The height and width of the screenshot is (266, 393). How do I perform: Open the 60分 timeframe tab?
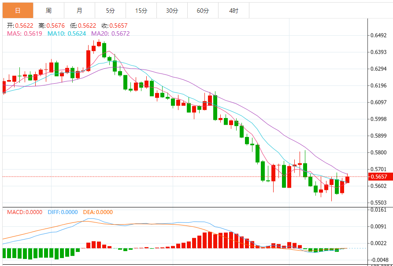[203, 11]
